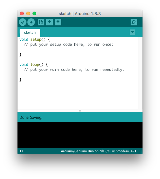Click line number 11 in status bar
The image size is (160, 179).
[x=21, y=151]
